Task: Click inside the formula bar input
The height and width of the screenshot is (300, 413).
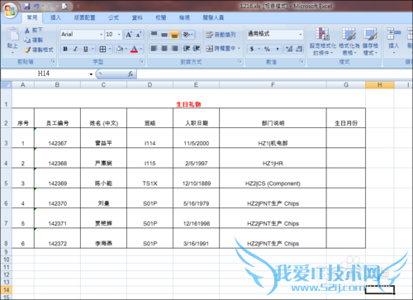Action: click(x=274, y=74)
